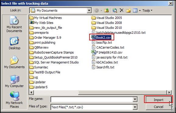Click the horizontal scrollbar left arrow
Viewport: 176px width, 113px height.
coord(31,92)
